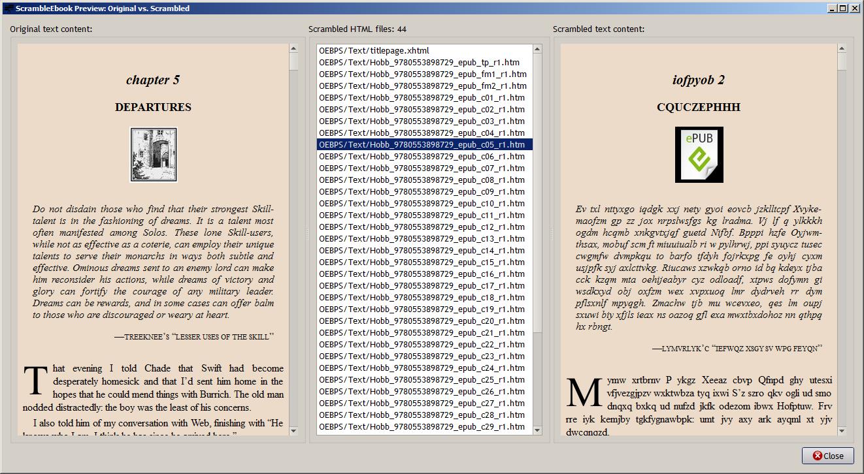Select the epub_c12_r1.htm file entry

[425, 227]
